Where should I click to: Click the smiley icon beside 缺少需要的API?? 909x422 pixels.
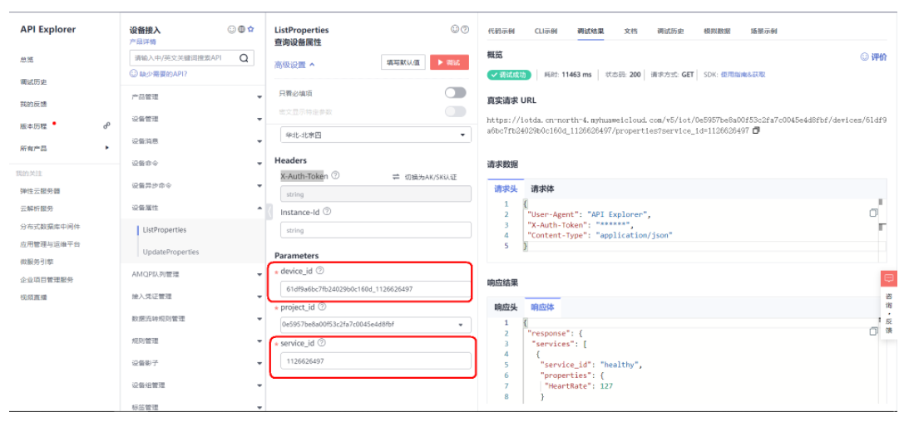(x=133, y=74)
